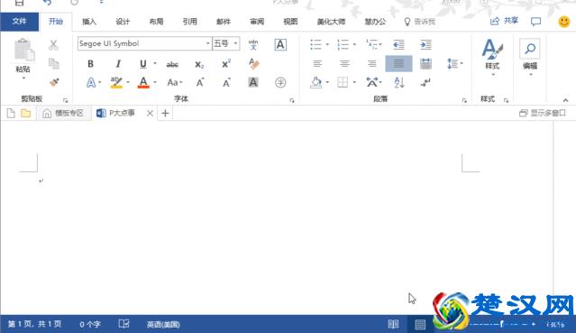Open the 编辑 Editing button
Image resolution: width=576 pixels, height=333 pixels.
coord(530,58)
